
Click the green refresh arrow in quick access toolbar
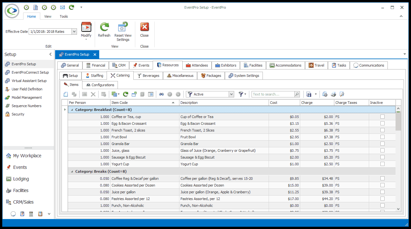pos(72,7)
